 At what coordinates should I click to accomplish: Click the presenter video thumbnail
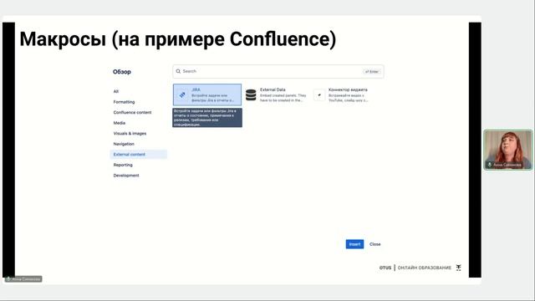[x=507, y=150]
